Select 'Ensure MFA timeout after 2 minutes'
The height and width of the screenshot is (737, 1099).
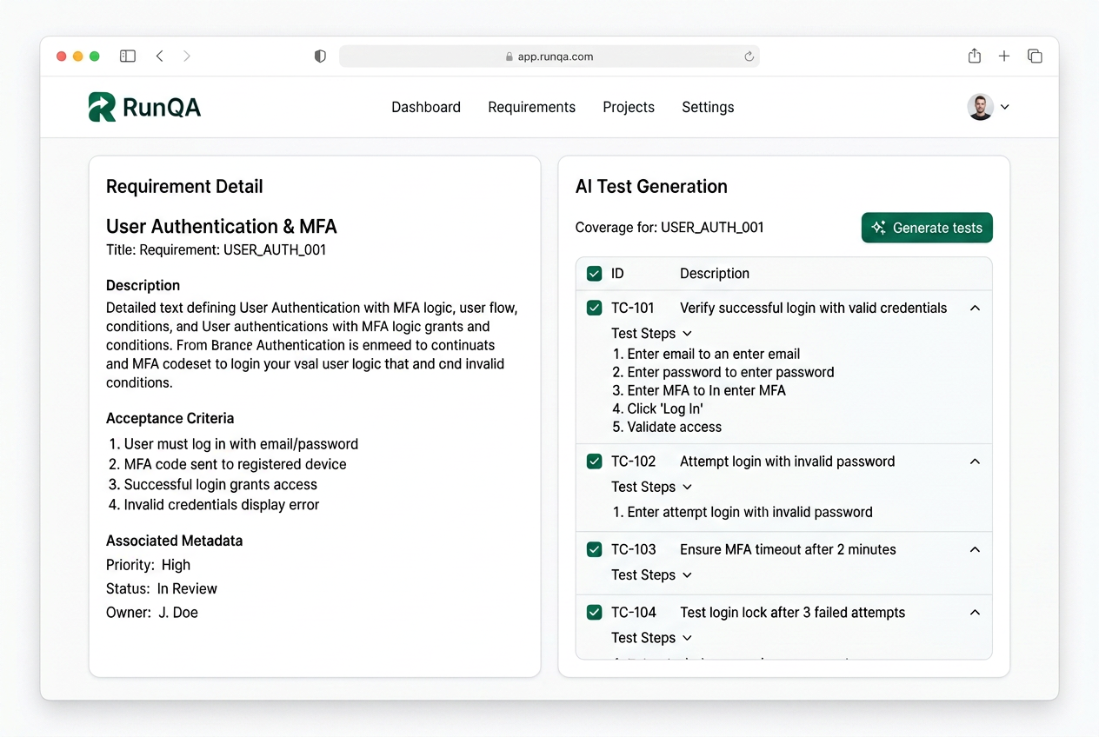click(x=788, y=549)
